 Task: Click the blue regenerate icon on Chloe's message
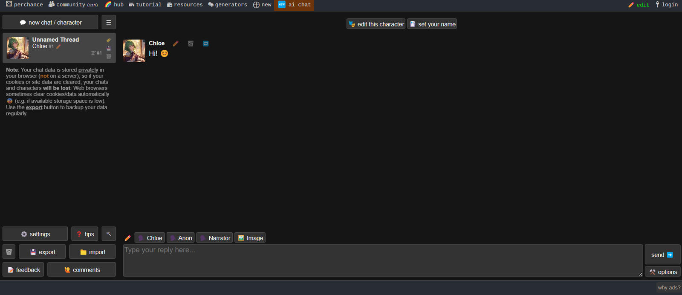point(206,43)
